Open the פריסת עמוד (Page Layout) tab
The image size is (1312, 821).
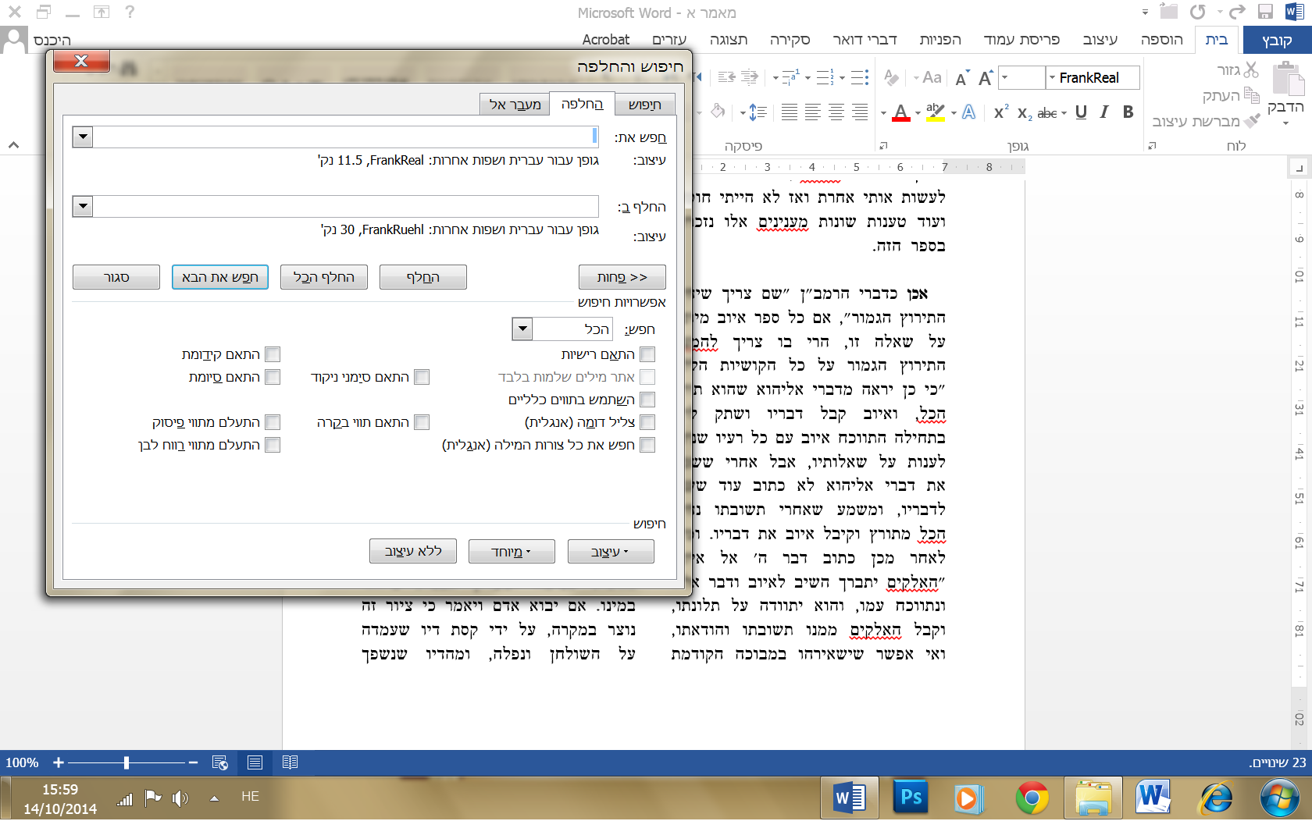click(1021, 40)
